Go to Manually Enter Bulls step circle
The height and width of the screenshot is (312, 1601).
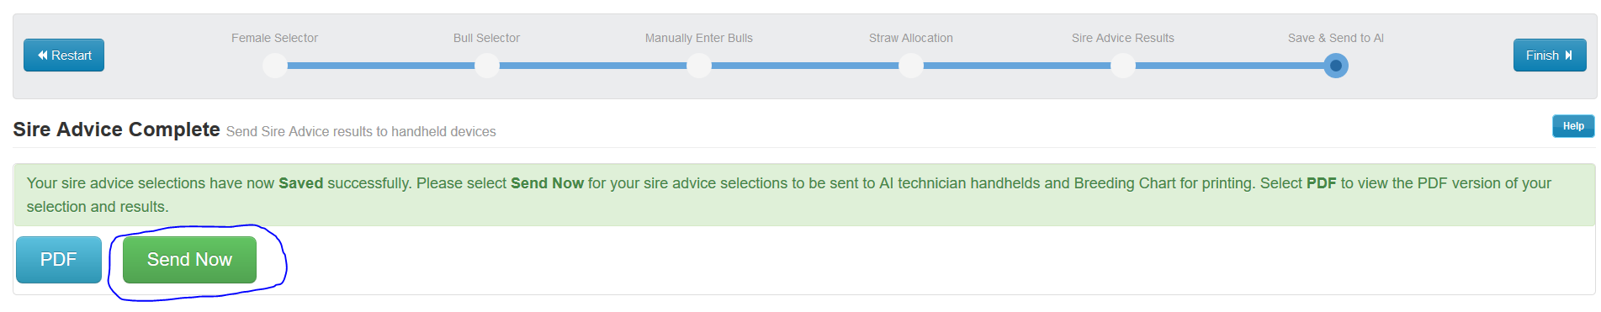click(699, 66)
